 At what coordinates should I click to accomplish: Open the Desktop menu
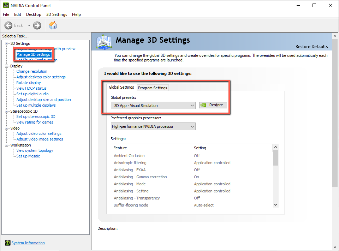tap(34, 14)
